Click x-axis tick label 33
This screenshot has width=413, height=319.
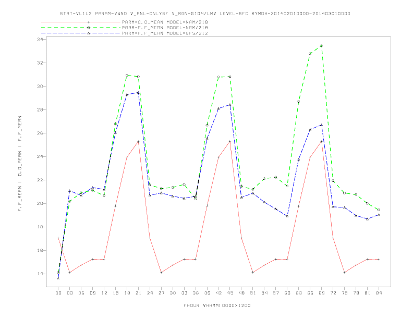click(x=184, y=293)
